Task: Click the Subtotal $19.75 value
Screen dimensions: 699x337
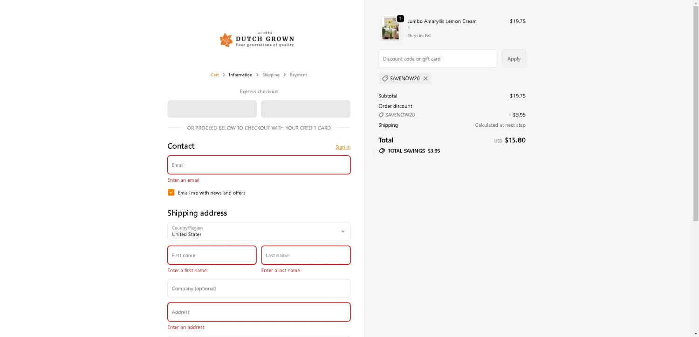Action: pyautogui.click(x=517, y=96)
